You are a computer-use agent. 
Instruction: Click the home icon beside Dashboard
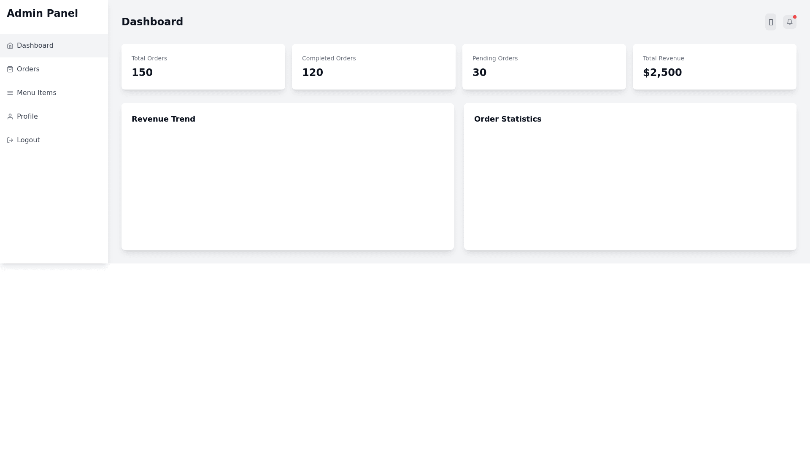point(10,46)
